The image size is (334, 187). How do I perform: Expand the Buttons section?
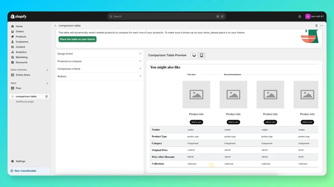click(99, 76)
